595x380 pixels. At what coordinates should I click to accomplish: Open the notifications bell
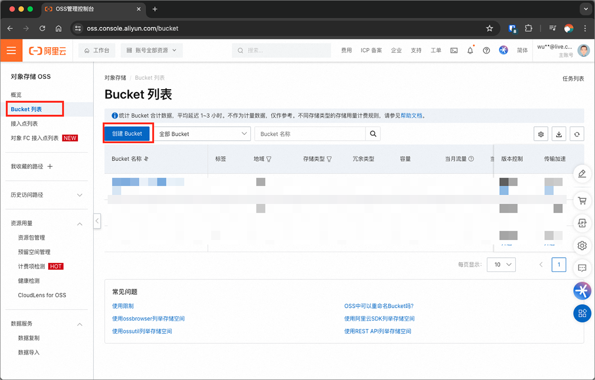click(470, 51)
